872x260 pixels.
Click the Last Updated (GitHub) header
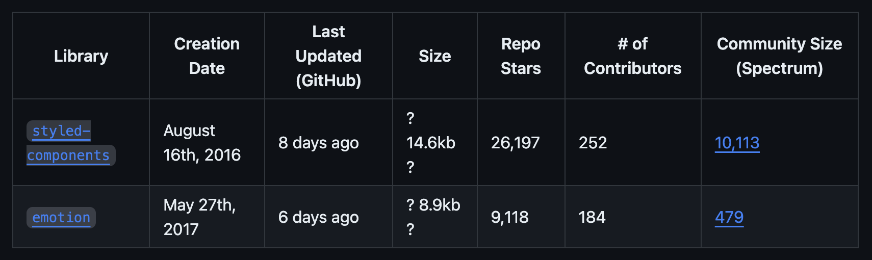click(x=328, y=56)
